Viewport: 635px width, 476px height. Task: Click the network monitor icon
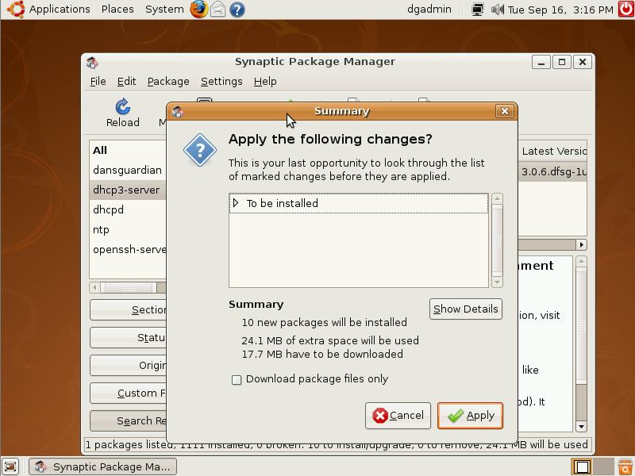click(x=478, y=10)
